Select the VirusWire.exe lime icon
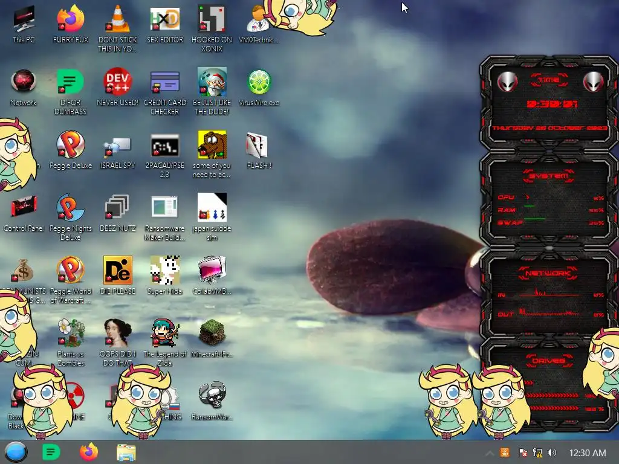 tap(259, 88)
